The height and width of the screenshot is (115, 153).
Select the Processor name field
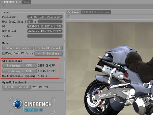coord(45,17)
